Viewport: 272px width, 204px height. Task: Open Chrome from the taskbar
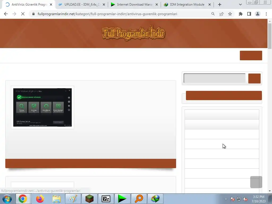pyautogui.click(x=23, y=199)
